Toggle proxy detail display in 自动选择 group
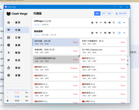Screen dimensions: 139x110 coord(105,33)
